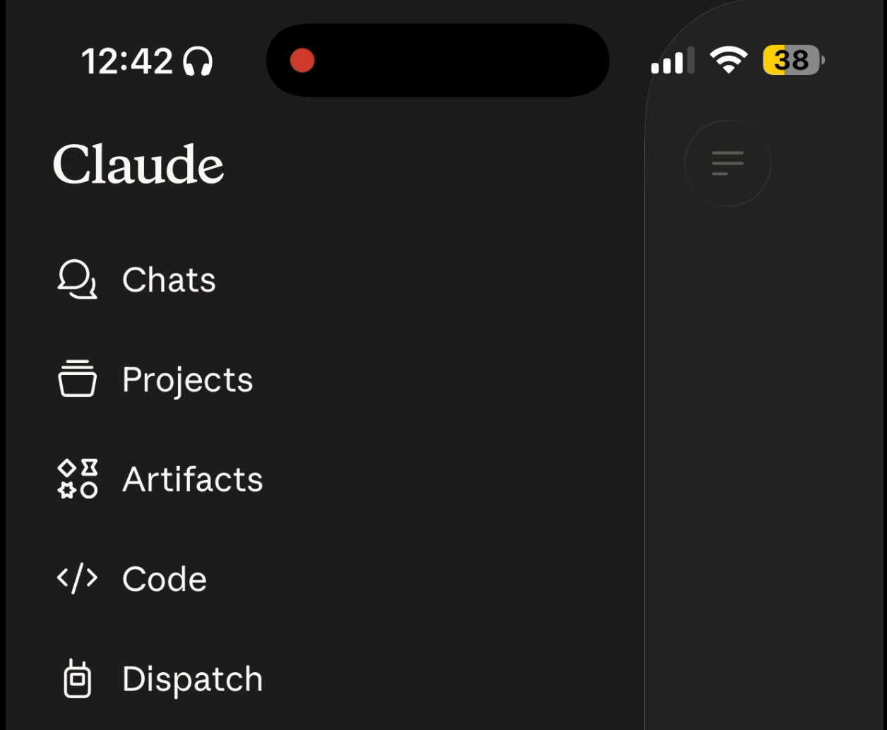Screen dimensions: 887x730
Task: Open the Chats menu item
Action: pos(169,280)
